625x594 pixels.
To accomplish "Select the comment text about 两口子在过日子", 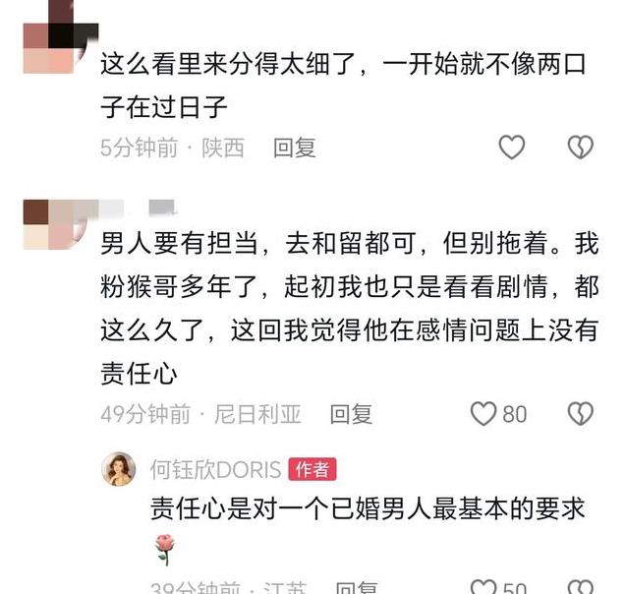I will pyautogui.click(x=343, y=86).
